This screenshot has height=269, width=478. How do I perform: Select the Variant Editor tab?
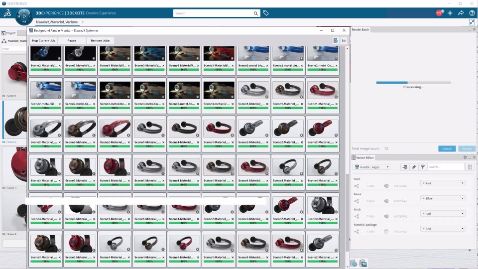(x=363, y=158)
